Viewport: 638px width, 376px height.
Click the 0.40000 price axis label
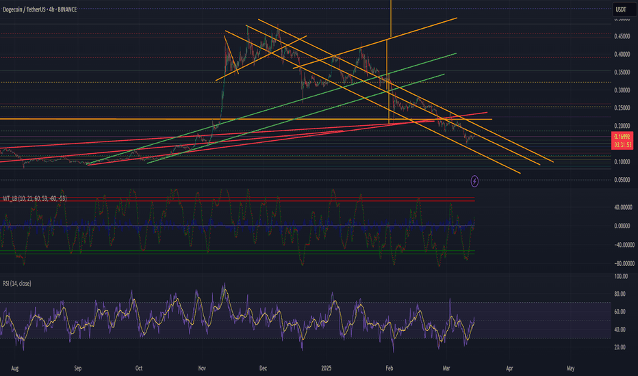click(x=622, y=54)
